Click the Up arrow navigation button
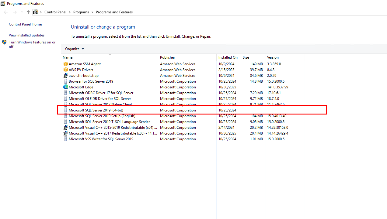This screenshot has height=219, width=387. pos(28,12)
